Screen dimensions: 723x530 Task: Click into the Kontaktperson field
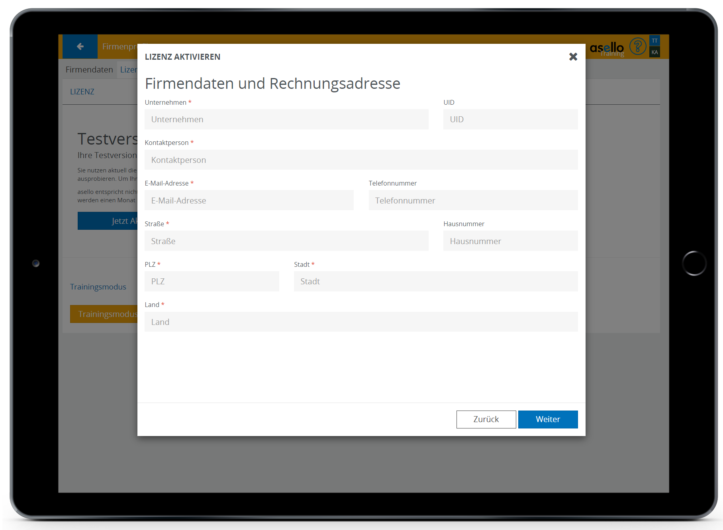click(x=361, y=160)
